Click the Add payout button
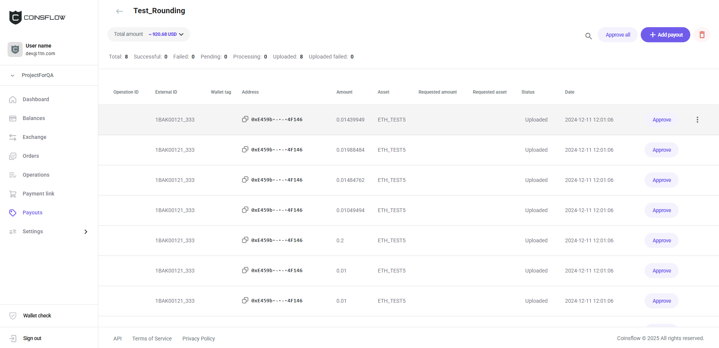719x348 pixels. click(665, 35)
